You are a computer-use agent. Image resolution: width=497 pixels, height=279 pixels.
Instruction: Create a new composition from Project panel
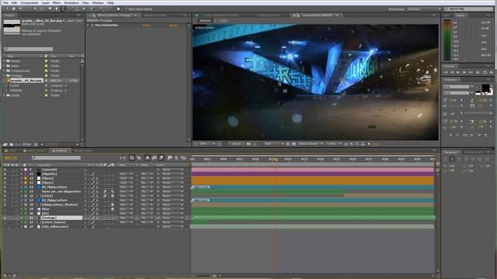point(17,144)
